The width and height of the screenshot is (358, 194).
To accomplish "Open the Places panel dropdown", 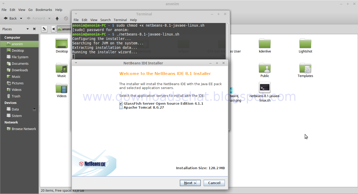I will coord(27,29).
